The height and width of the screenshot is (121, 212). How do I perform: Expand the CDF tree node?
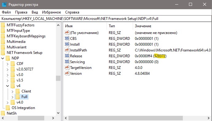8,64
